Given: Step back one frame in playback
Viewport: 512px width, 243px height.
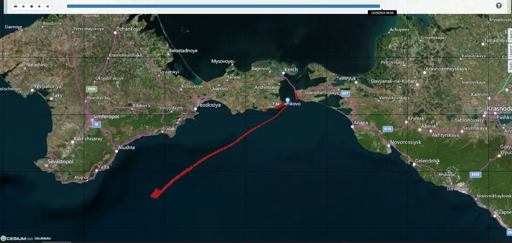Looking at the screenshot, I should pos(23,6).
